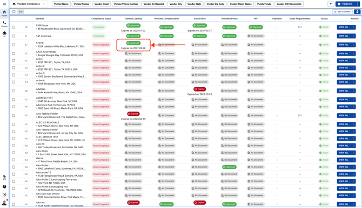The image size is (362, 208).
Task: Click the Vendor State filter chip
Action: (x=194, y=4)
